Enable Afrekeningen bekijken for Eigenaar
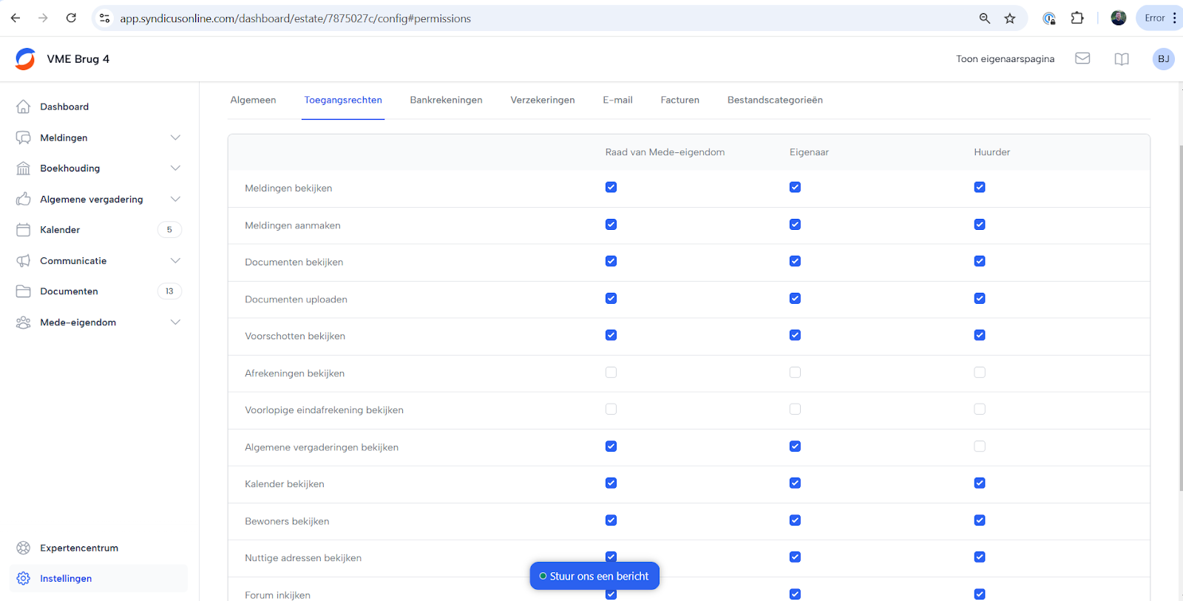 tap(795, 373)
